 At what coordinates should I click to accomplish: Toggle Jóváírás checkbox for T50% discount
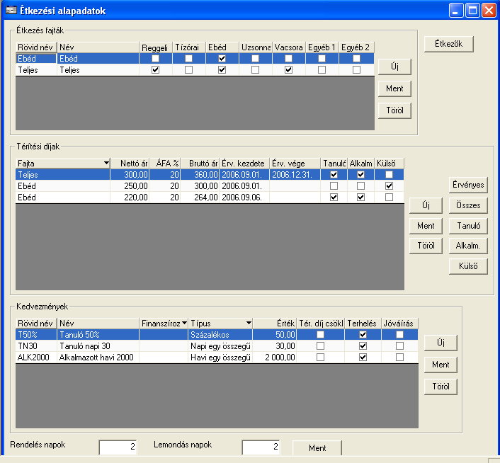pos(399,335)
